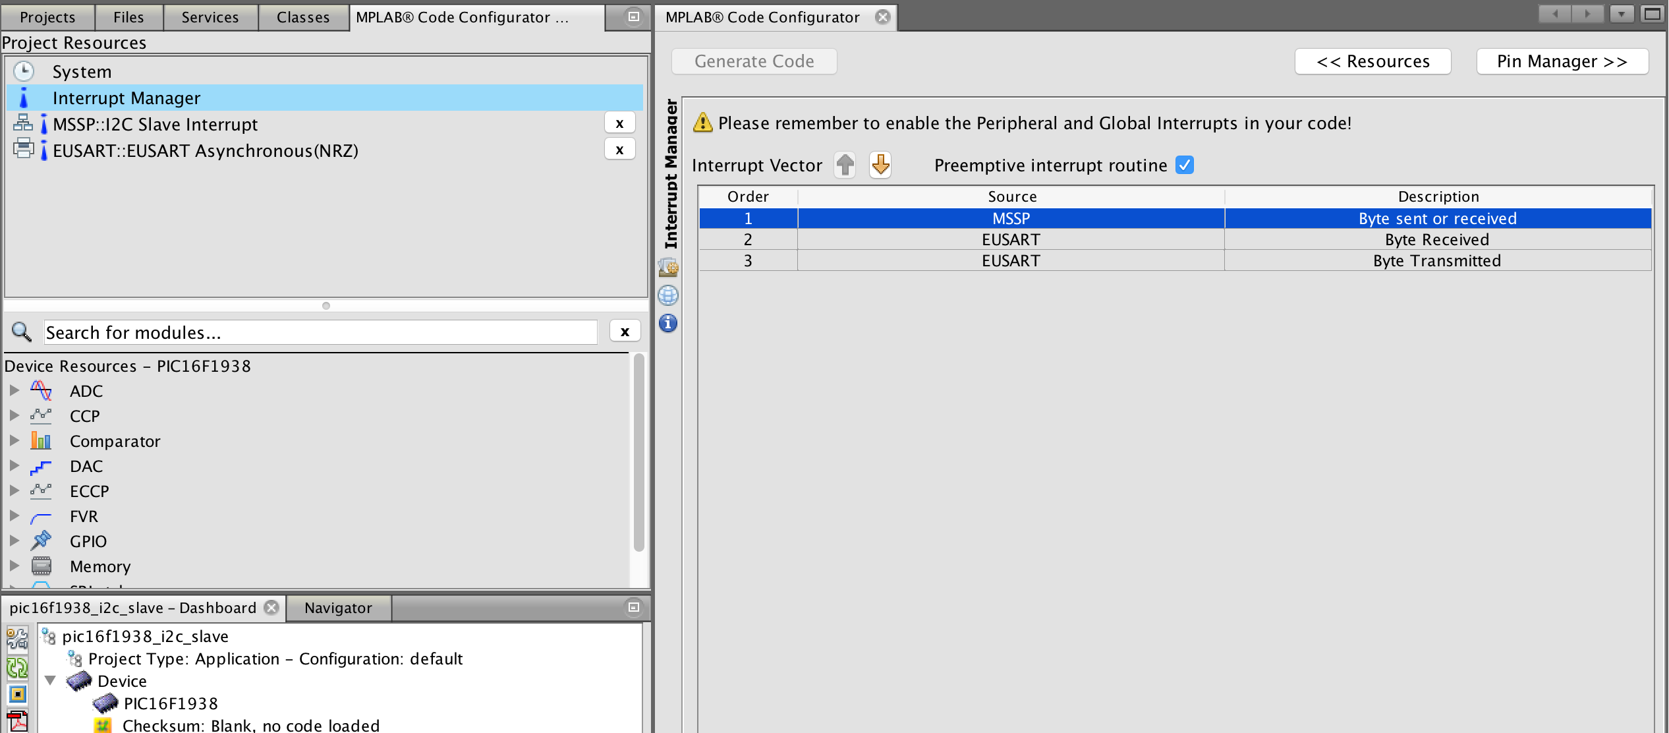This screenshot has height=733, width=1669.
Task: Move interrupt vector up with arrow icon
Action: pyautogui.click(x=845, y=165)
